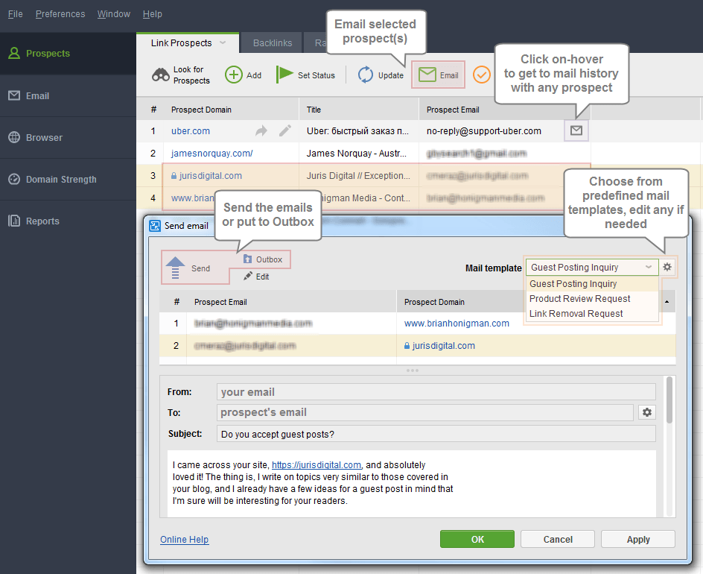Click the https://jurisdigital.com link in email body

[316, 465]
